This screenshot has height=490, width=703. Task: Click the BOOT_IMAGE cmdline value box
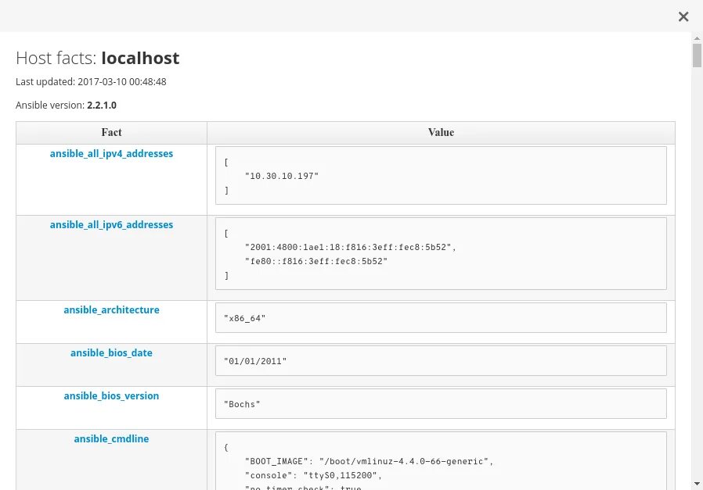click(x=441, y=461)
